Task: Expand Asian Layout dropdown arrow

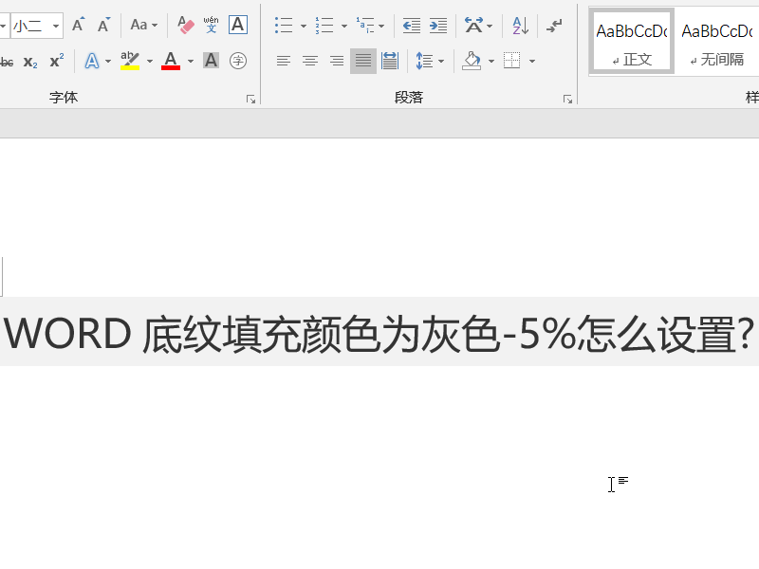Action: click(490, 26)
